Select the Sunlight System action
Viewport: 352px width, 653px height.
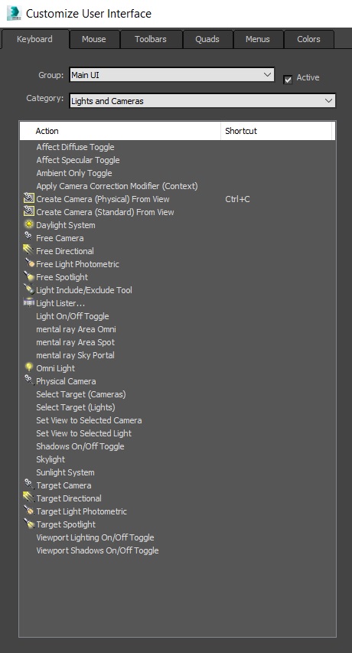[x=65, y=472]
